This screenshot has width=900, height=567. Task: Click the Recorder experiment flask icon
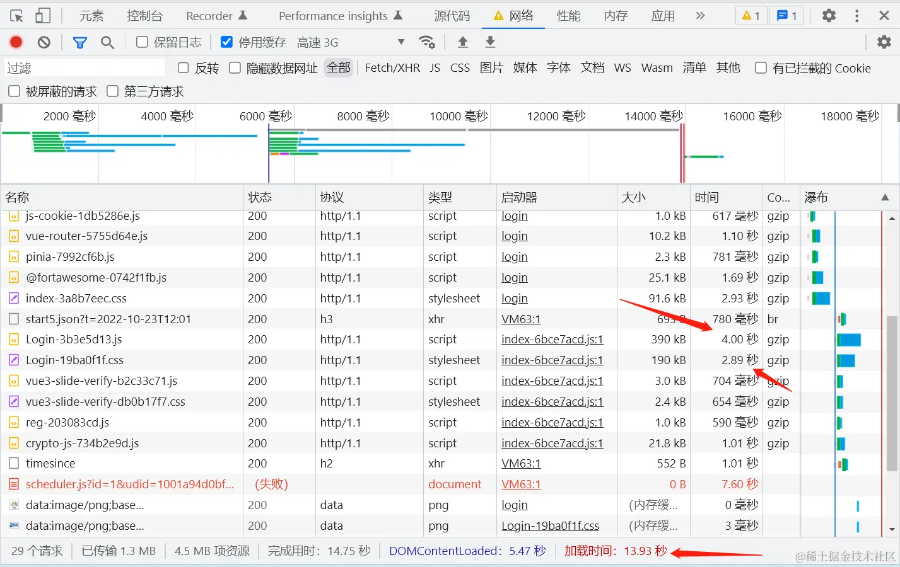[243, 15]
